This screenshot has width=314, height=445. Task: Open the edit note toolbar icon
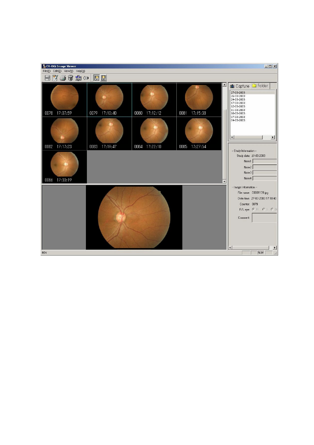[x=55, y=78]
